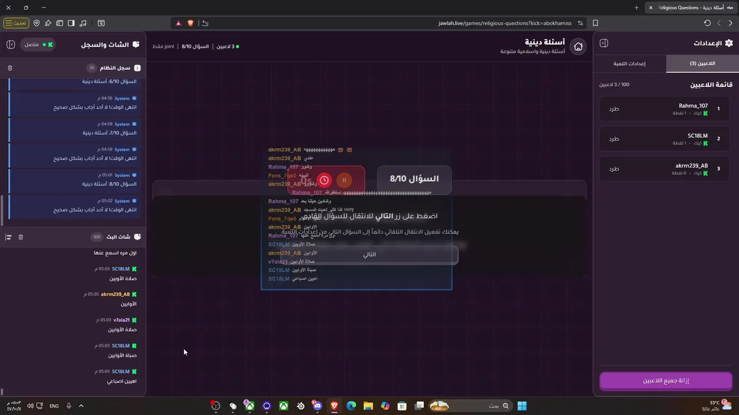Click the settings gear icon beside الإعدادات
Image resolution: width=739 pixels, height=415 pixels.
[x=729, y=43]
